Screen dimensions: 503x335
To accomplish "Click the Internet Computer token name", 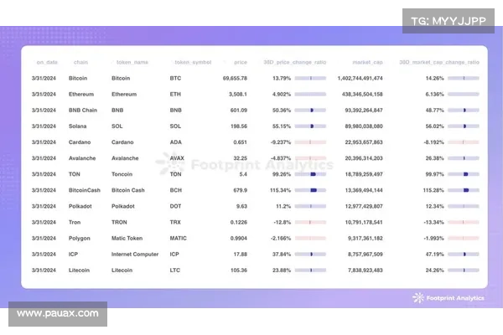I will click(135, 255).
